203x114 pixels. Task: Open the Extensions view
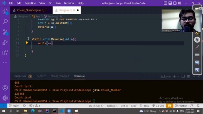5,53
